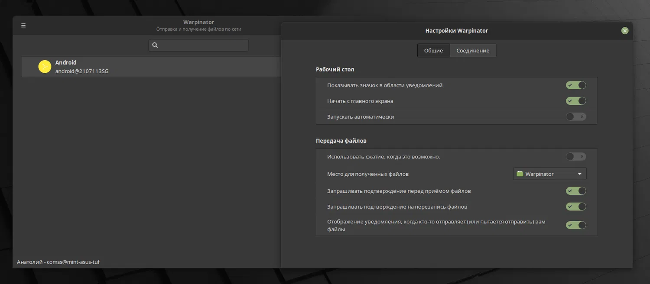The image size is (650, 284).
Task: Enable Запускать автоматически switch
Action: pos(576,116)
